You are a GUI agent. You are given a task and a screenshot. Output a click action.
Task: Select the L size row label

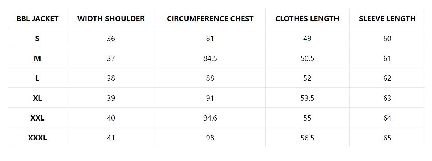(37, 78)
